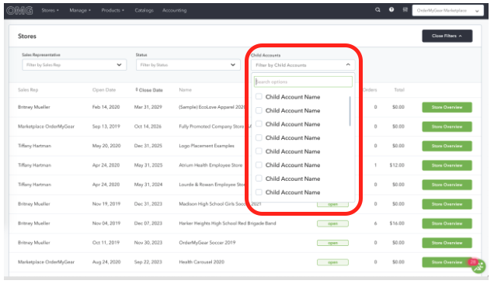Open the Manage menu dropdown
The height and width of the screenshot is (284, 494).
(x=80, y=10)
